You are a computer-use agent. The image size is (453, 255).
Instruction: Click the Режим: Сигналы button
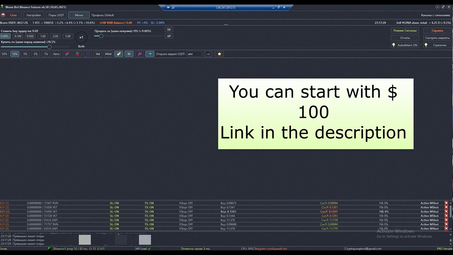pos(405,30)
